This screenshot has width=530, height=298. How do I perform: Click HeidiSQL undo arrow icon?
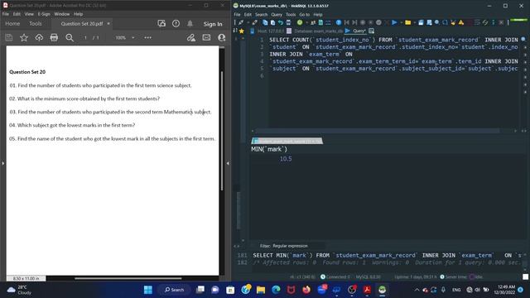(281, 22)
